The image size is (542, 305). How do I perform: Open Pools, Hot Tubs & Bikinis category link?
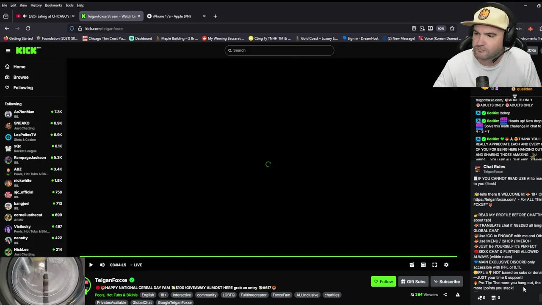pos(116,295)
